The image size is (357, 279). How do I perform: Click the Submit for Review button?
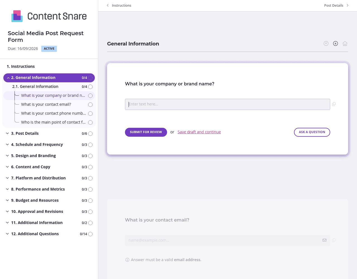[x=146, y=132]
